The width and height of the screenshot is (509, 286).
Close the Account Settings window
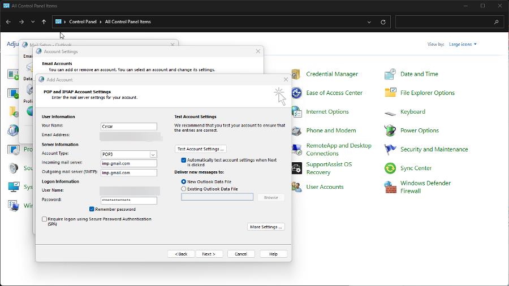pos(258,51)
